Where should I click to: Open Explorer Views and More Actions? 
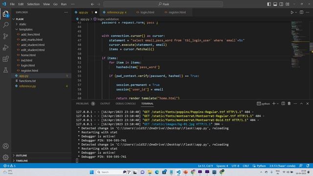[x=66, y=12]
